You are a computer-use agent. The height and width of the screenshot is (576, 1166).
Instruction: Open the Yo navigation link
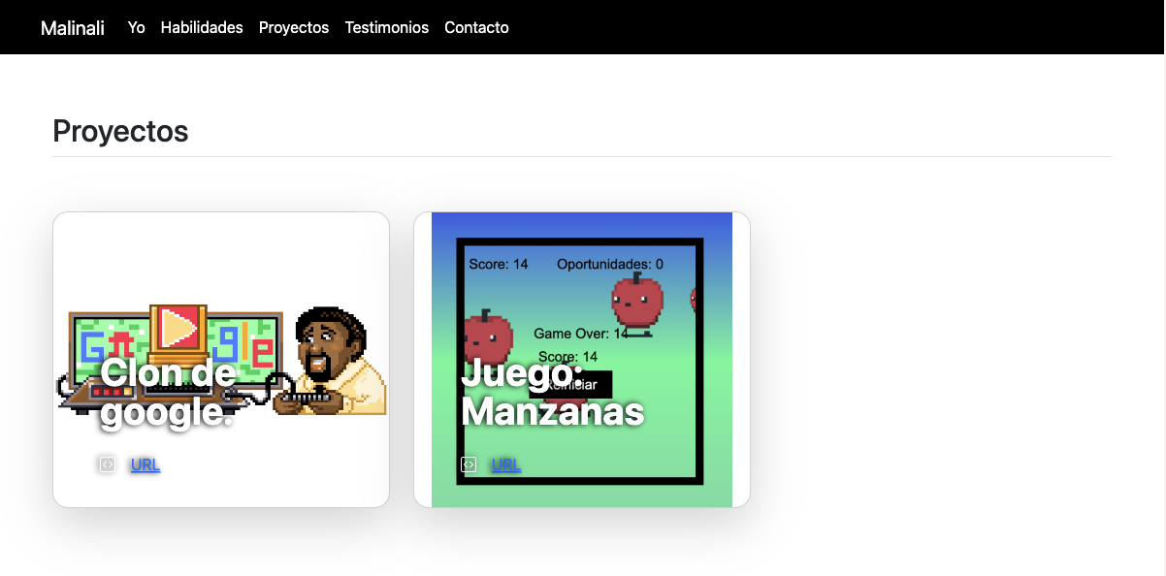(137, 27)
